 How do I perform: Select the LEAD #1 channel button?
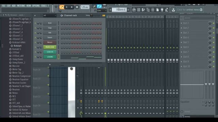point(50,52)
